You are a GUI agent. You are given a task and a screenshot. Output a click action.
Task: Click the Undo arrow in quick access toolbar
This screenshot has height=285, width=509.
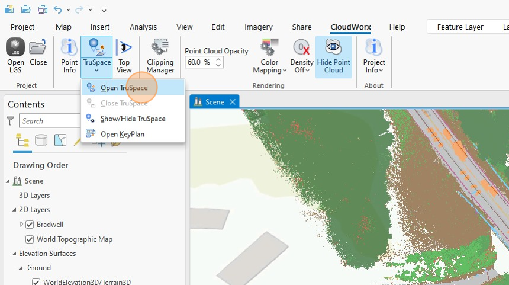(57, 9)
